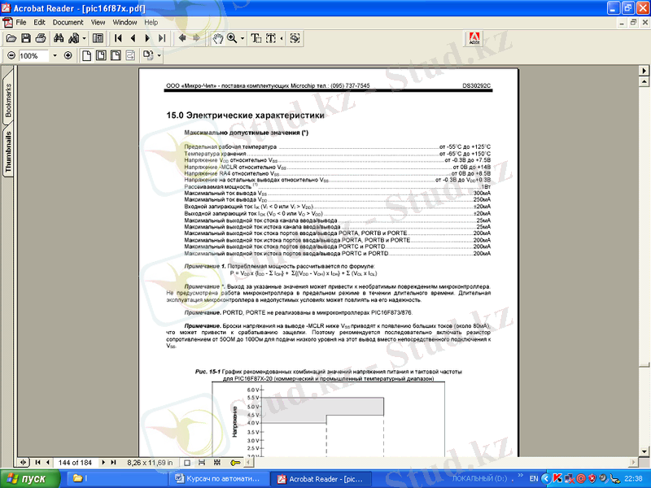Open the Document menu
This screenshot has width=651, height=488.
tap(68, 22)
